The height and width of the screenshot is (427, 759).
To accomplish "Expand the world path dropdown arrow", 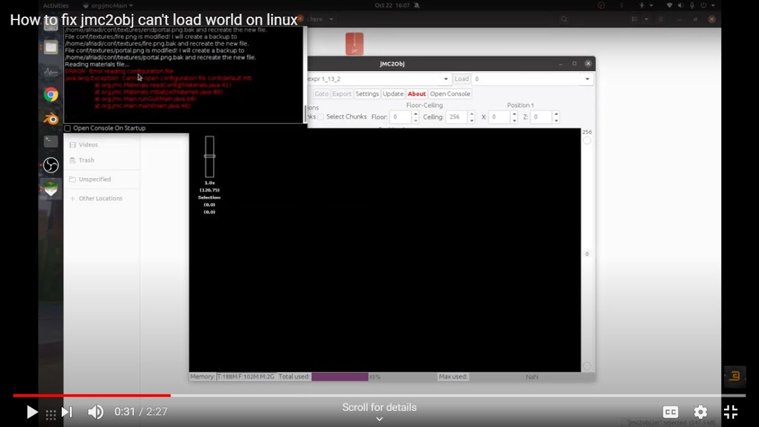I will (x=446, y=79).
